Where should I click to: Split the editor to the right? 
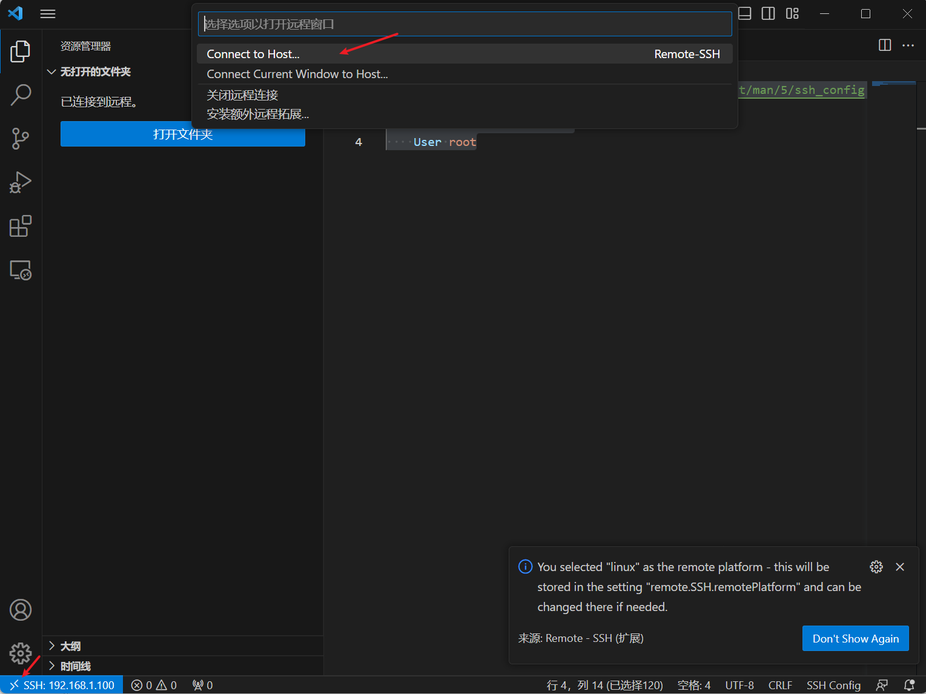(x=885, y=45)
